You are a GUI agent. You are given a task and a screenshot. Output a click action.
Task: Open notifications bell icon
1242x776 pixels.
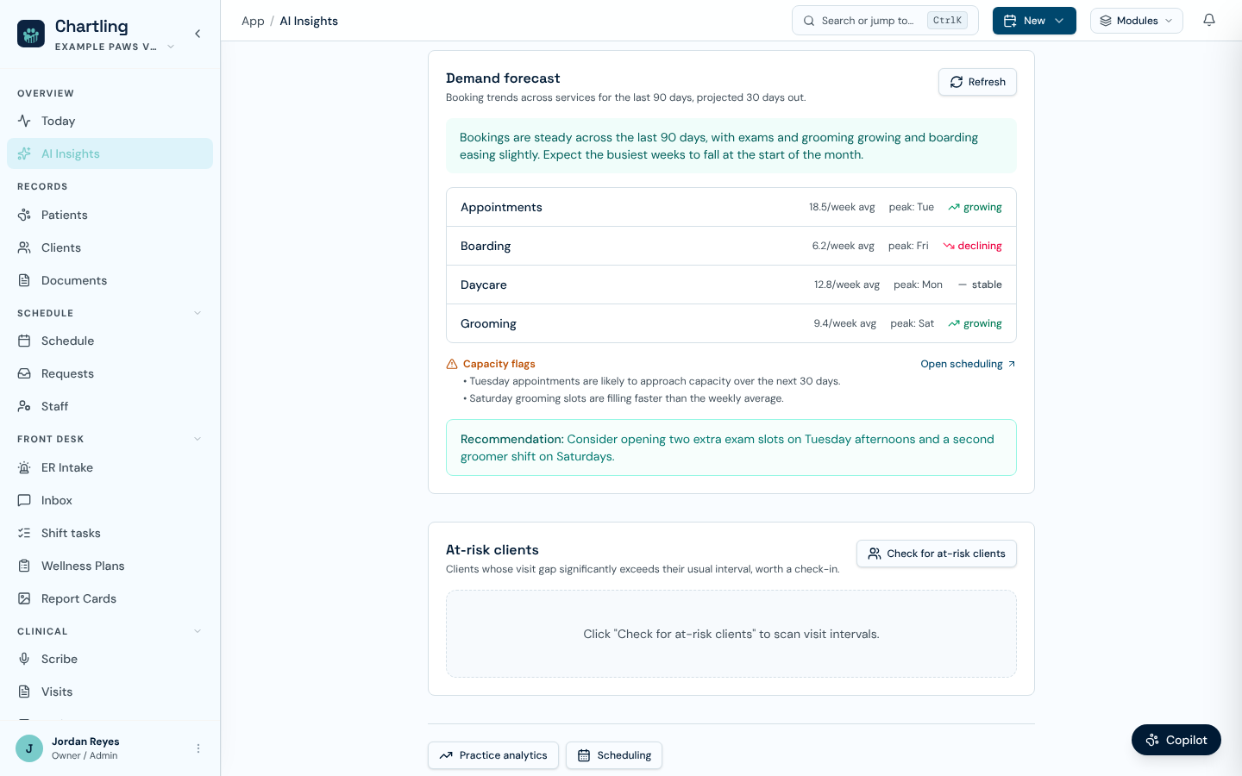pyautogui.click(x=1209, y=21)
